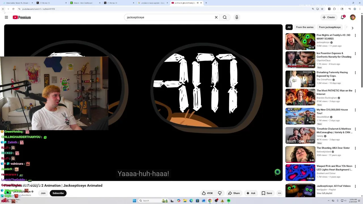The image size is (363, 204).
Task: Open options for The Shooting AKA Dear Sister
Action: tap(355, 148)
